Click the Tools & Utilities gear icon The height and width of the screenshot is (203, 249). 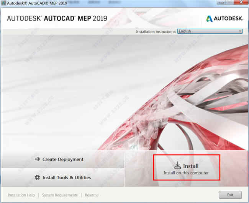pos(37,177)
